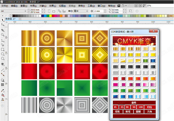Pick the black swatch in the color palette

coord(14,16)
